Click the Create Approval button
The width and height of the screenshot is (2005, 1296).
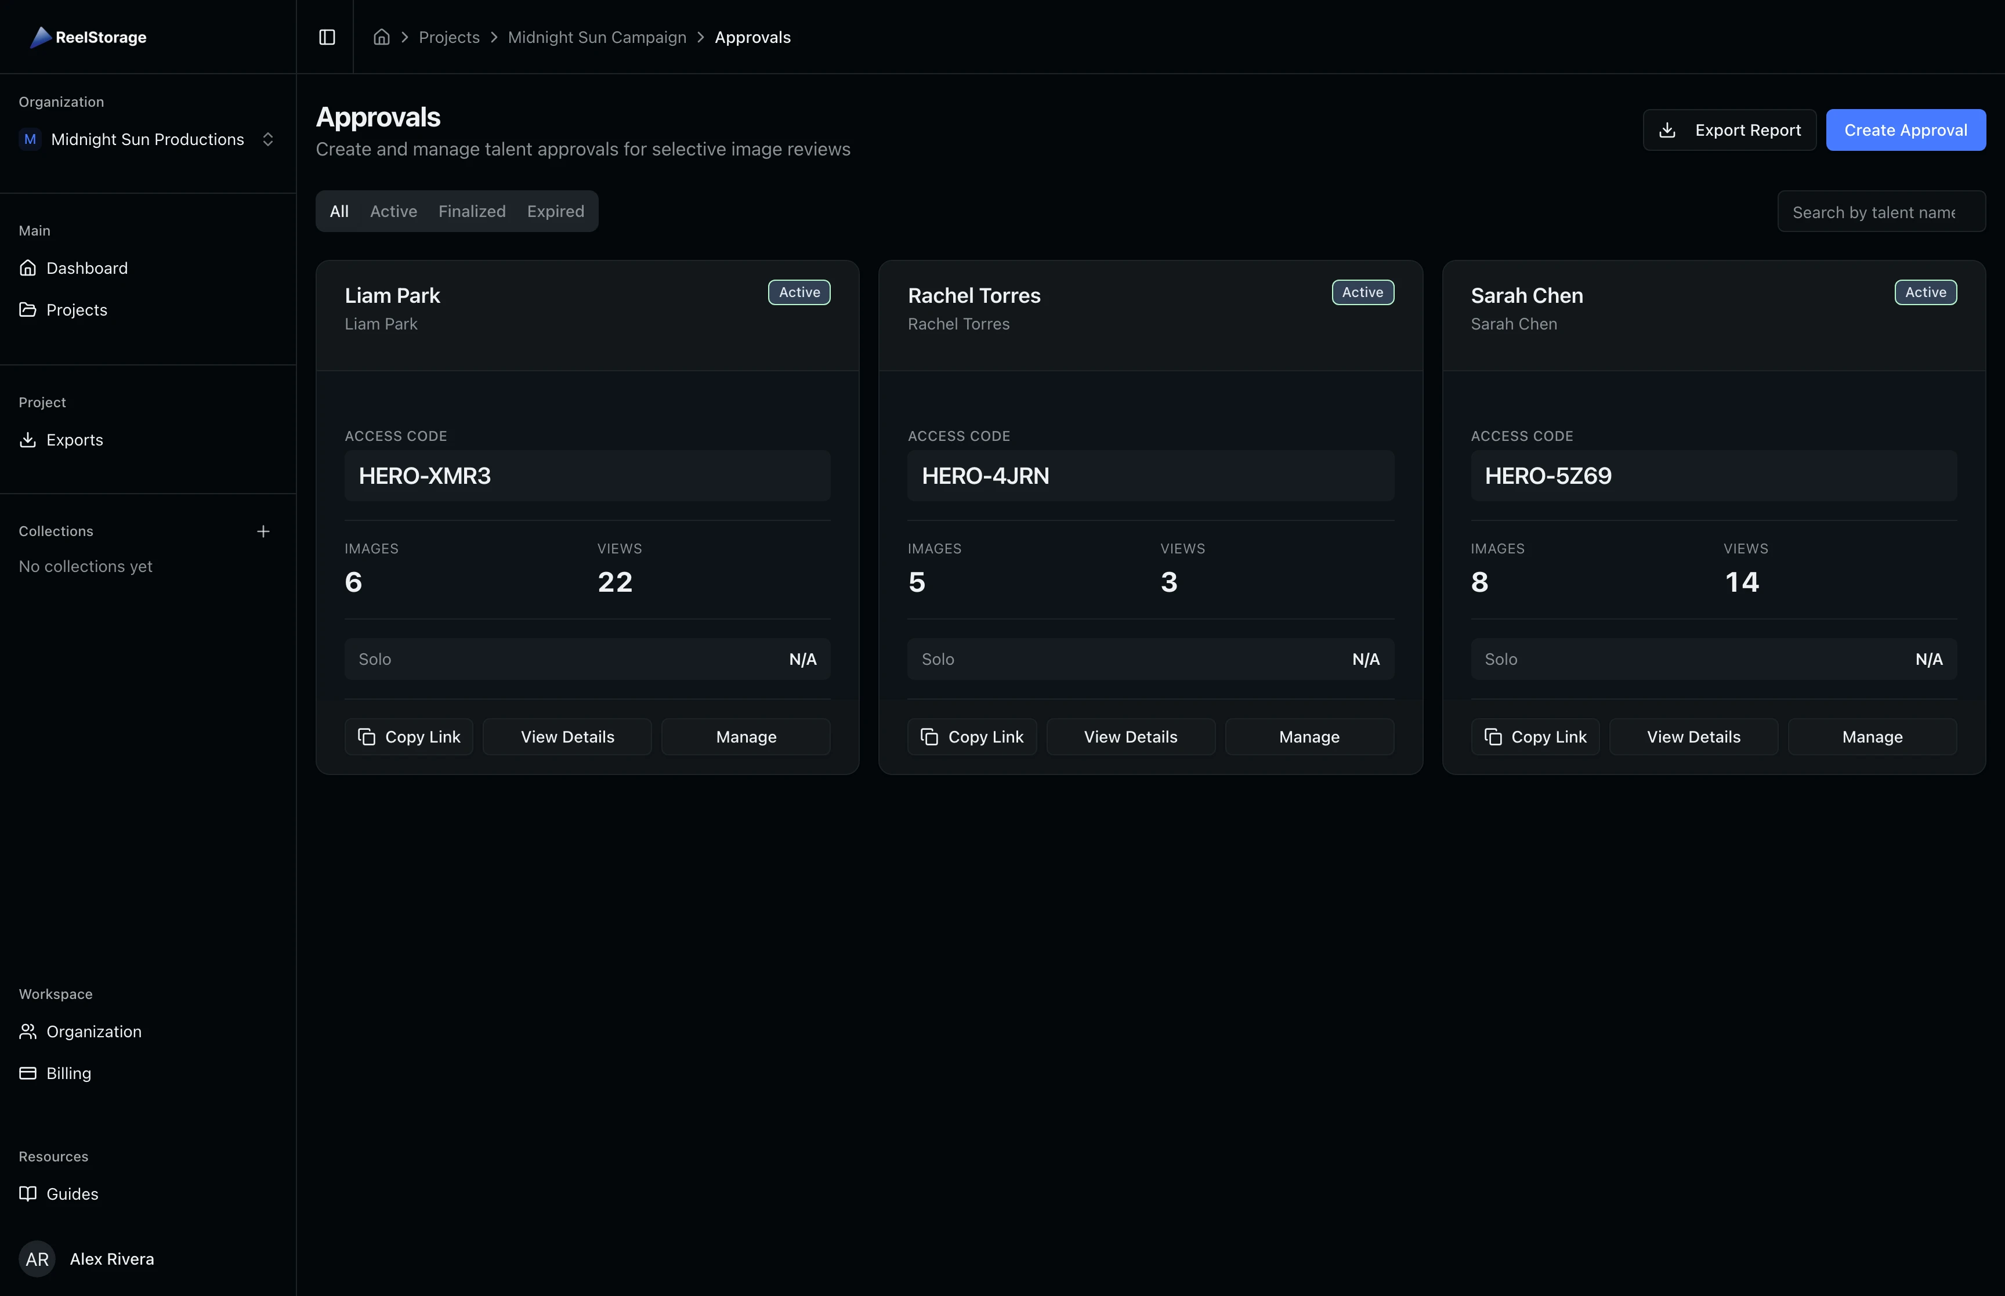pyautogui.click(x=1905, y=131)
